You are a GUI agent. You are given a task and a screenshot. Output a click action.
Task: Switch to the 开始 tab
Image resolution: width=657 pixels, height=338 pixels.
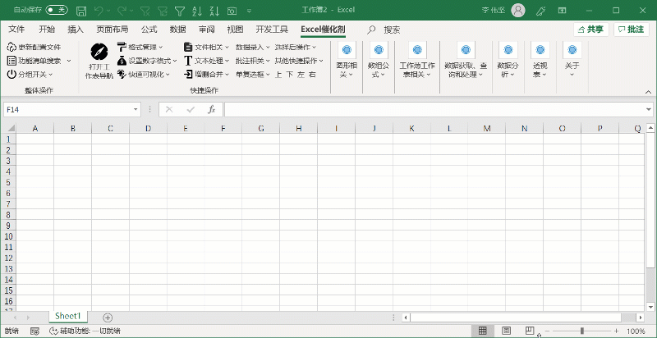pos(47,30)
